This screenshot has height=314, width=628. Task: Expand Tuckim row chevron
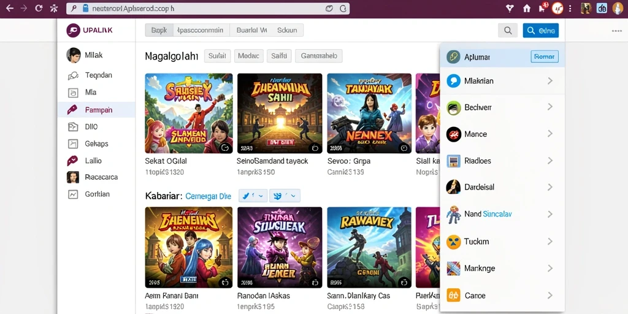coord(550,242)
